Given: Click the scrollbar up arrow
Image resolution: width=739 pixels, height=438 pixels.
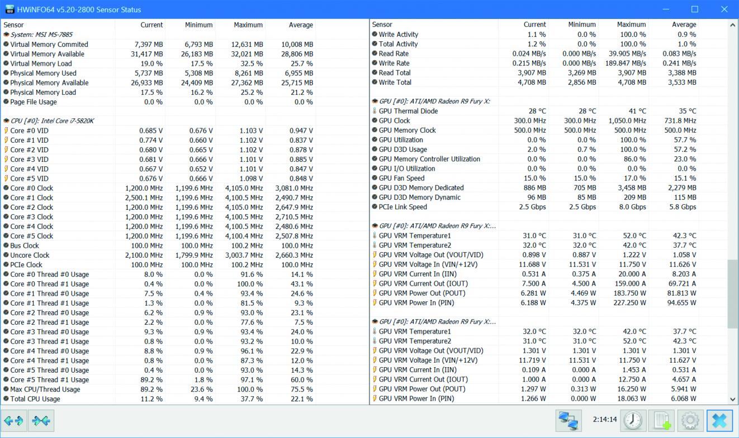Looking at the screenshot, I should pos(733,25).
